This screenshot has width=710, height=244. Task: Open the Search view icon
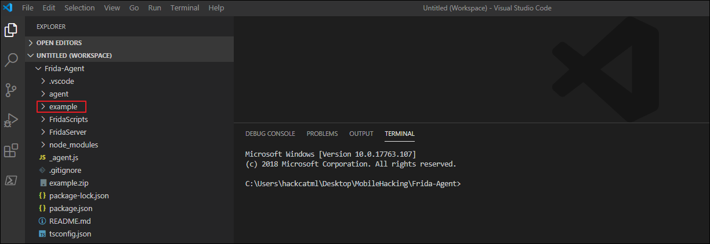click(11, 60)
